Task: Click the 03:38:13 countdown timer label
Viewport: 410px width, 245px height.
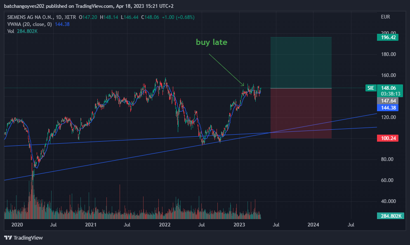Action: pos(390,93)
